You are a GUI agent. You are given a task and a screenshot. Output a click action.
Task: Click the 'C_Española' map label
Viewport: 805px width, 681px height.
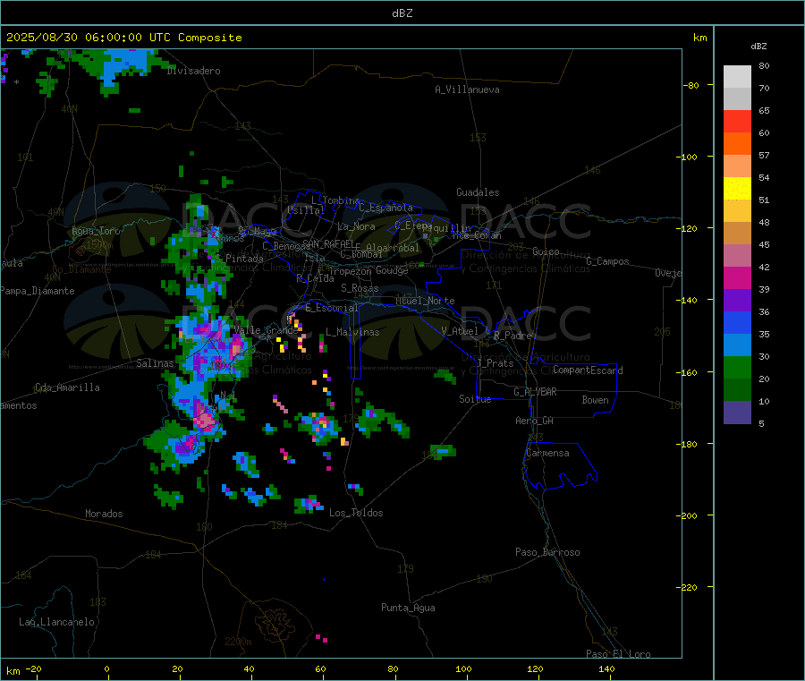coord(386,208)
